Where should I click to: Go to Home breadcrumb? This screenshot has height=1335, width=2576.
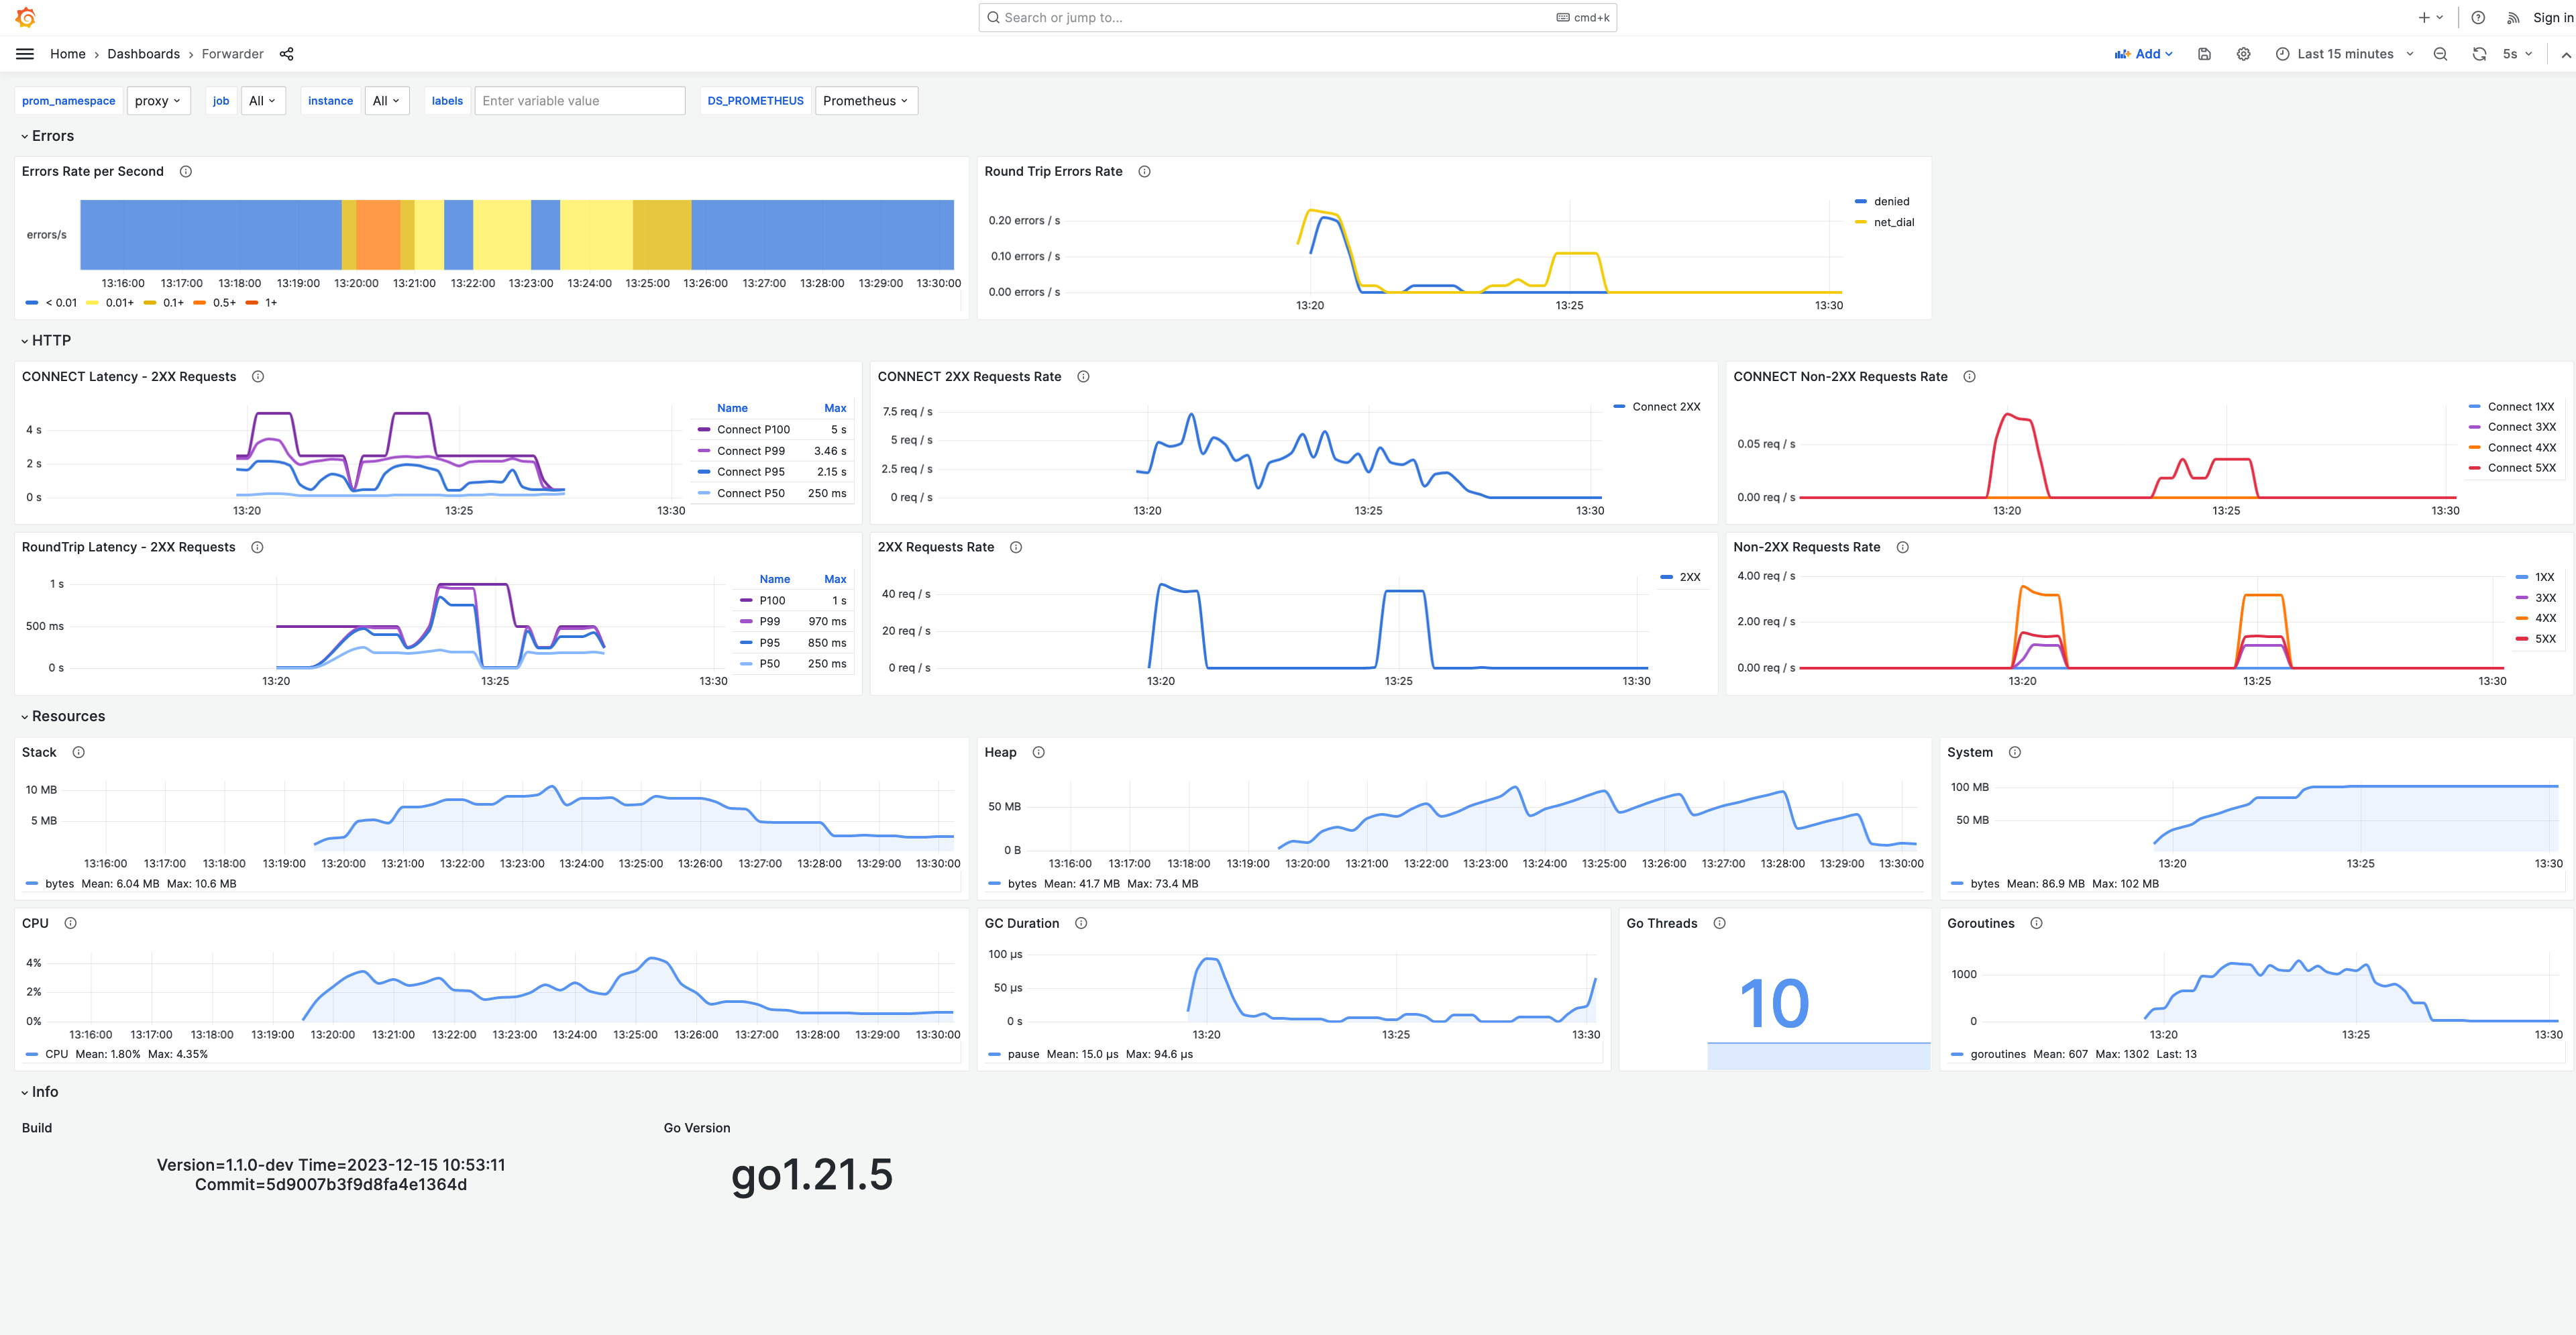[67, 54]
